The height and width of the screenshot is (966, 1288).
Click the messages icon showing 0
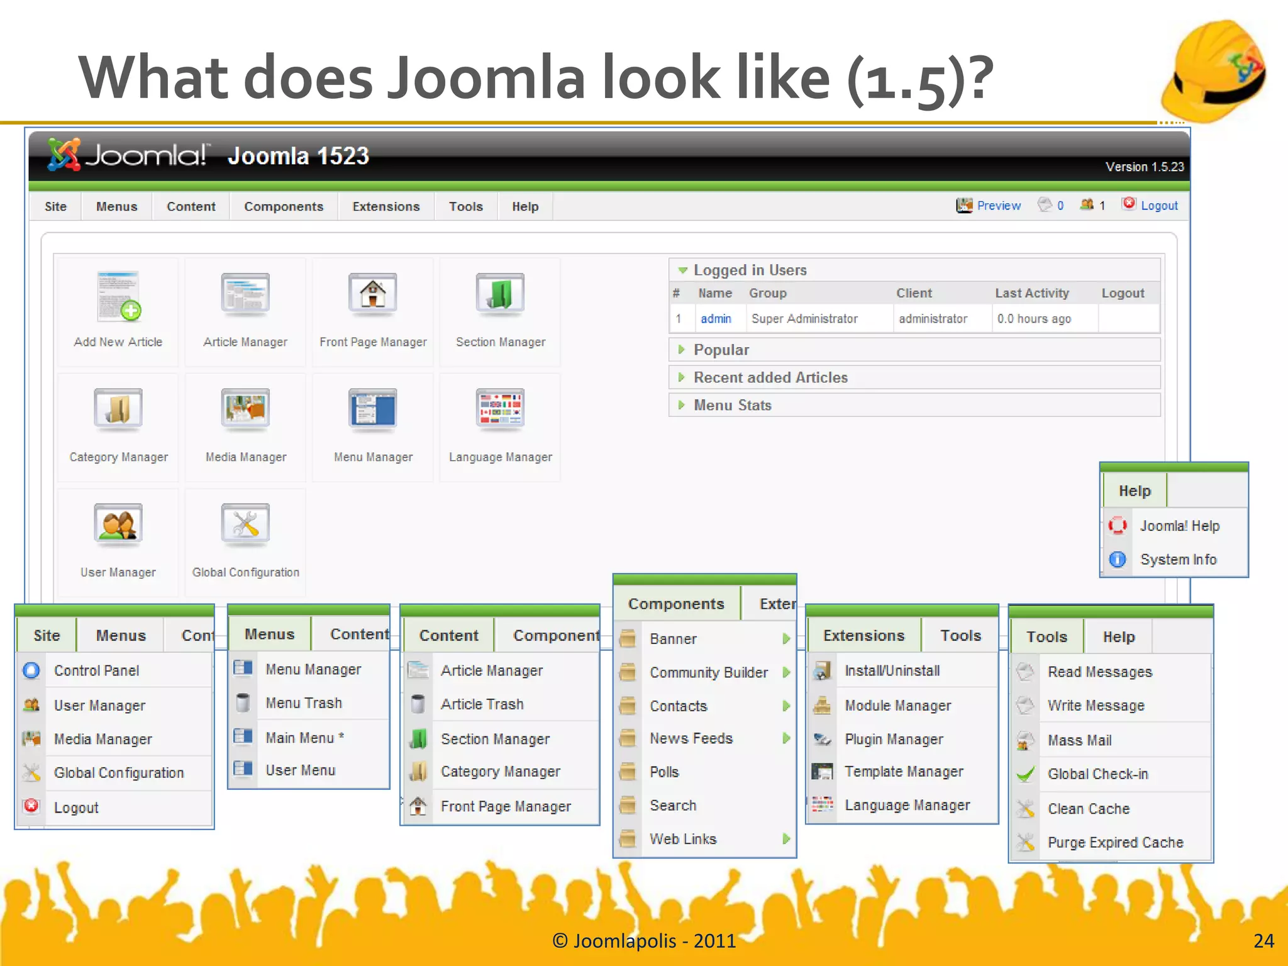[x=1045, y=204]
